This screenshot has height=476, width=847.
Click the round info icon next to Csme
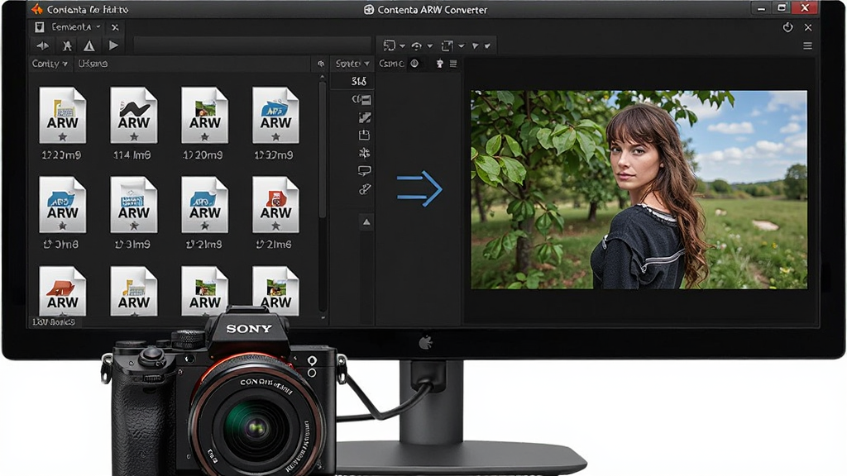(x=415, y=64)
